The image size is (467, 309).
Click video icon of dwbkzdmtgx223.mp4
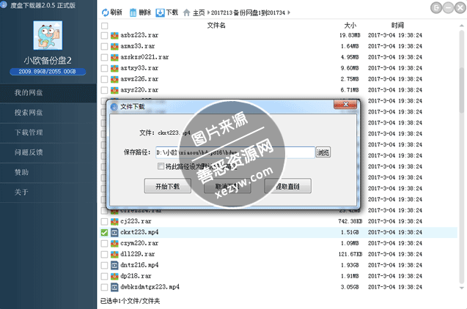[x=114, y=287]
